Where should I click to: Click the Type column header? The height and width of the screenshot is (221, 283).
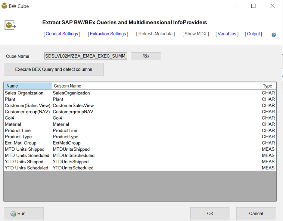tap(268, 86)
